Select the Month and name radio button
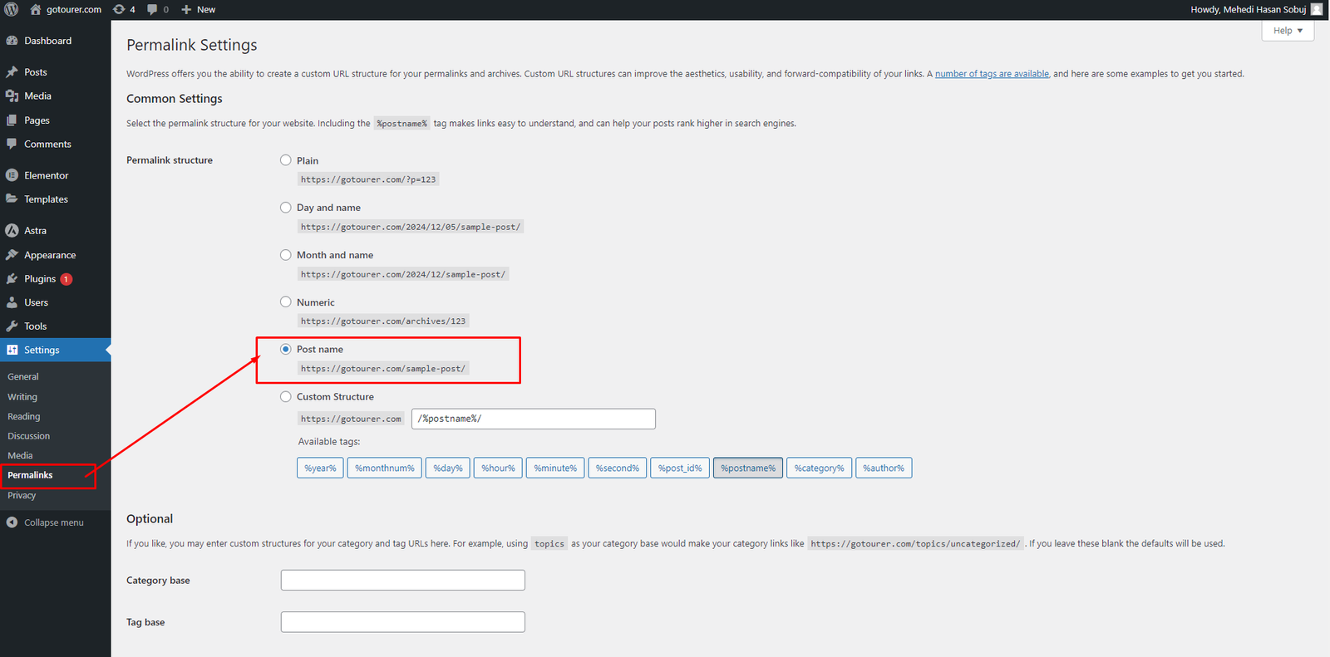The width and height of the screenshot is (1330, 657). click(x=286, y=255)
